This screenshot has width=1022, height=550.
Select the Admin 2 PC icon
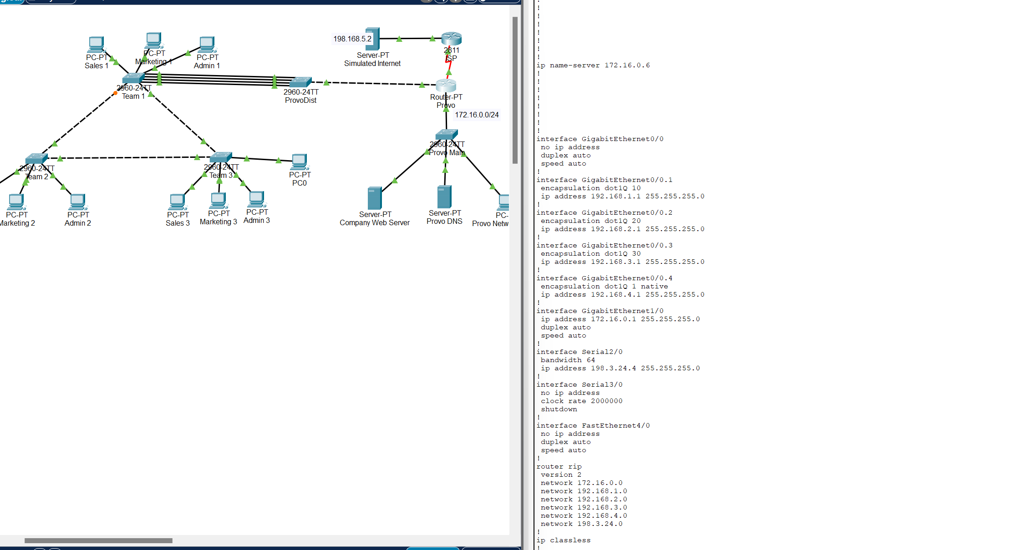pos(77,202)
